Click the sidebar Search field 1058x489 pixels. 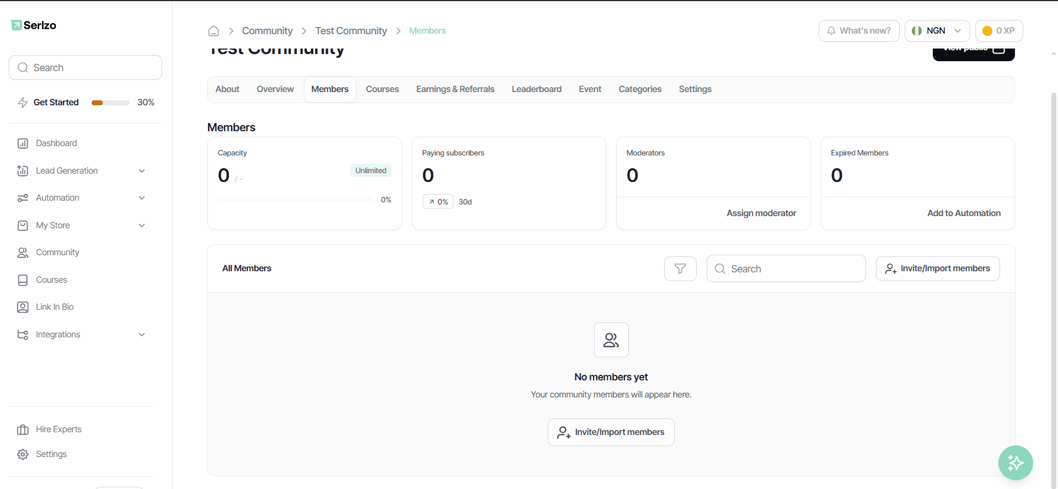coord(86,68)
